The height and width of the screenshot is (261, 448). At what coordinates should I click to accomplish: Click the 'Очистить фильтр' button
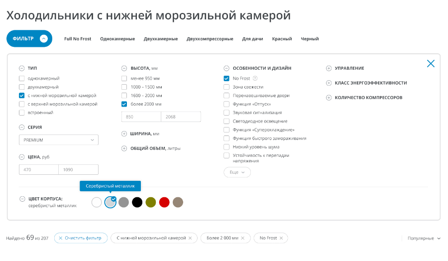80,238
